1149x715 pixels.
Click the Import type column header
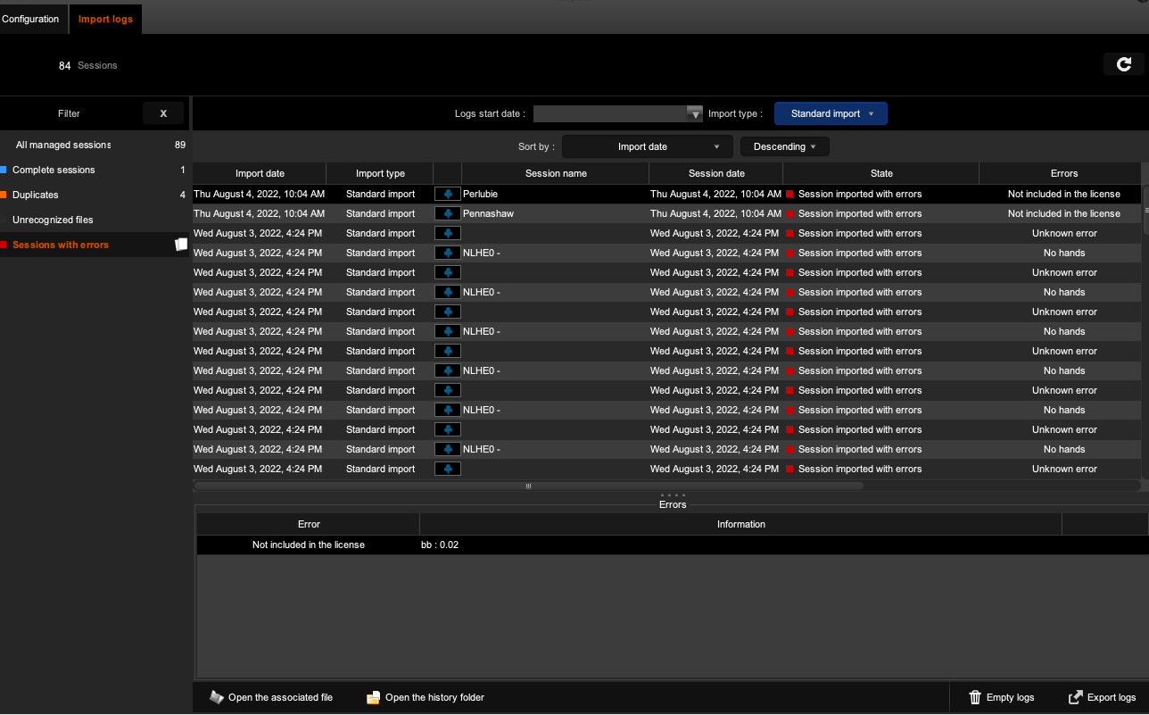point(380,173)
